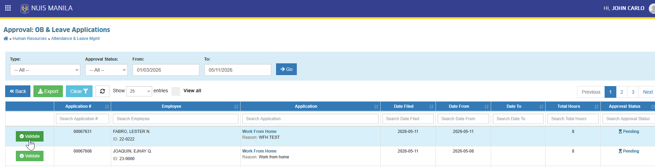Focus the Search Date From field
The image size is (655, 167).
(x=463, y=119)
